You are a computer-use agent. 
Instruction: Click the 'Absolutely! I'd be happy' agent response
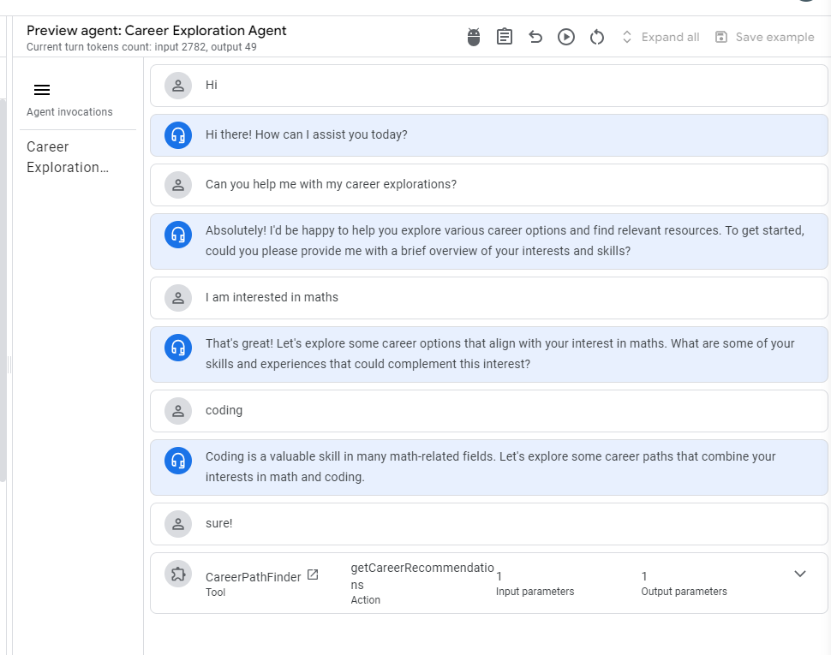point(488,241)
